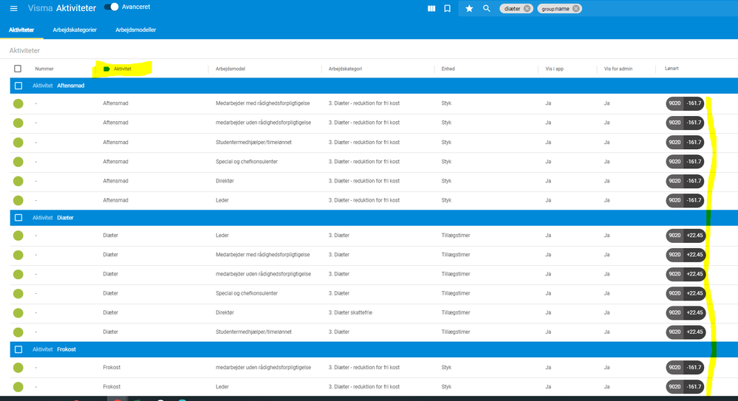Click the Vis for admin column header
The image size is (738, 401).
tap(618, 69)
